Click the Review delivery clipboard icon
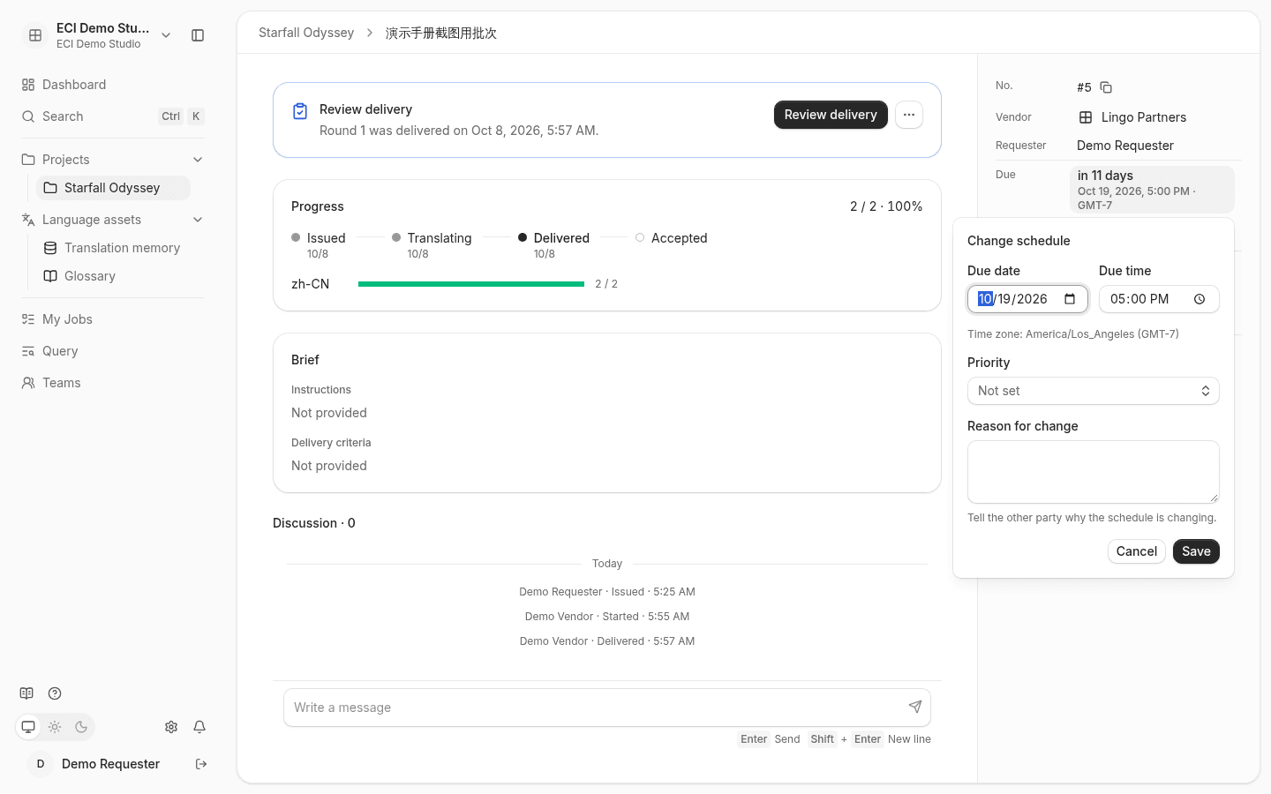The height and width of the screenshot is (794, 1271). pyautogui.click(x=300, y=111)
